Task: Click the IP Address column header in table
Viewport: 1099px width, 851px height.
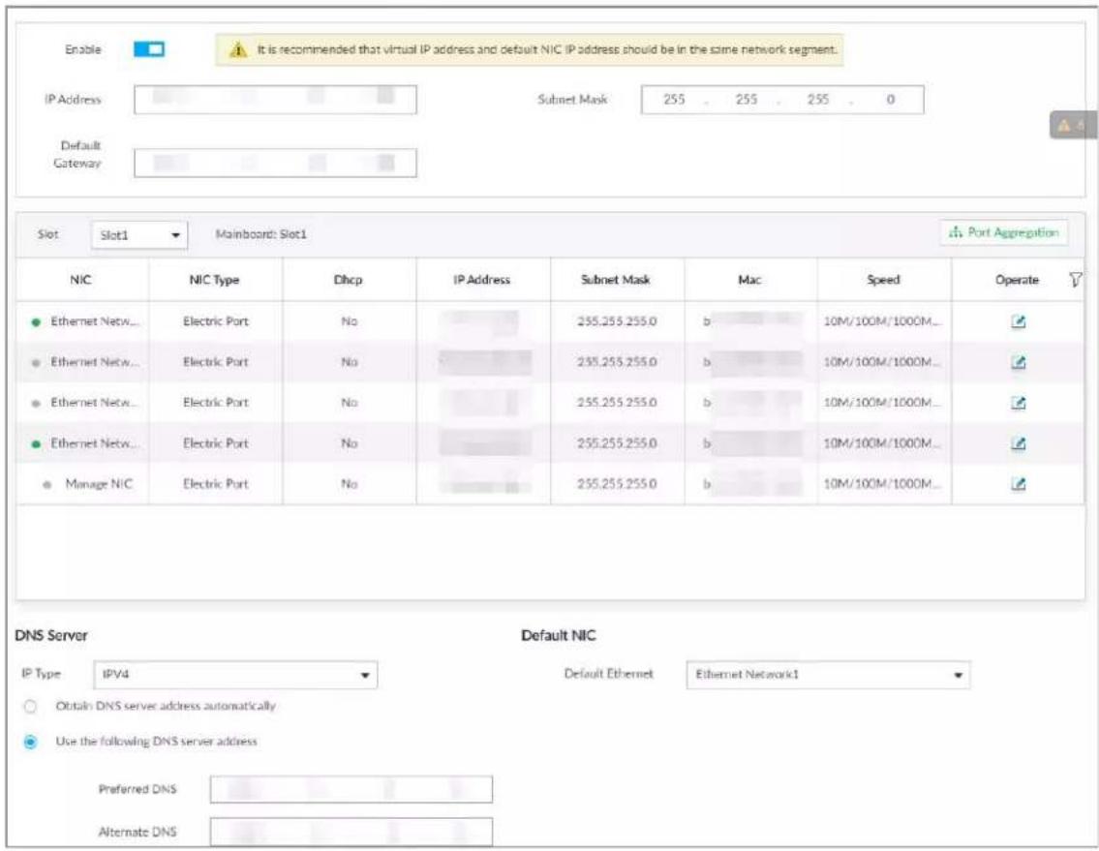Action: (482, 280)
